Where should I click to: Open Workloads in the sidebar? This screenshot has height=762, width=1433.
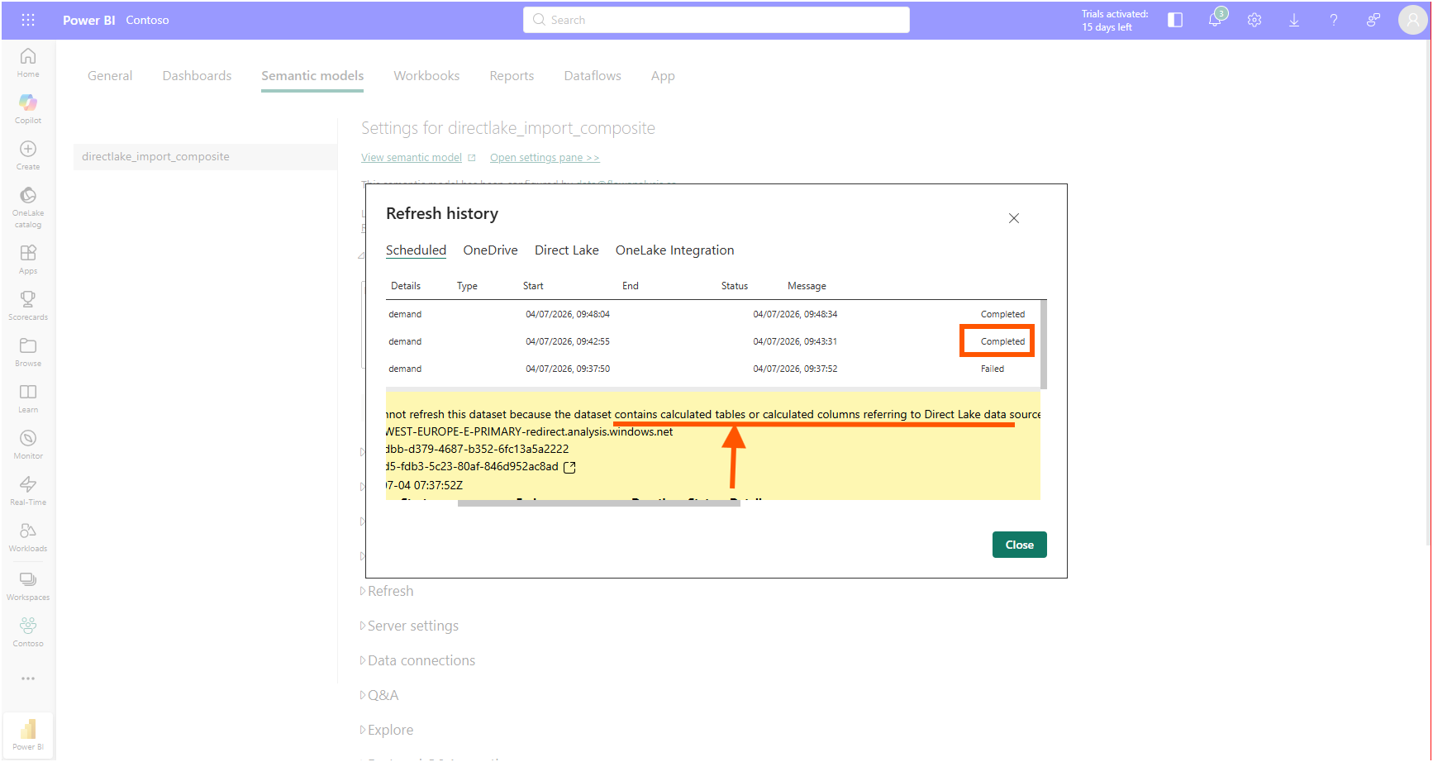pyautogui.click(x=28, y=537)
